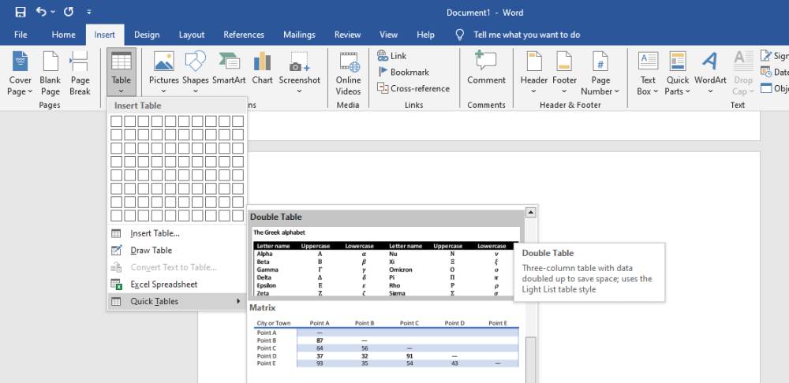Click the top-left cell of Insert Table grid
The height and width of the screenshot is (383, 789).
click(116, 121)
